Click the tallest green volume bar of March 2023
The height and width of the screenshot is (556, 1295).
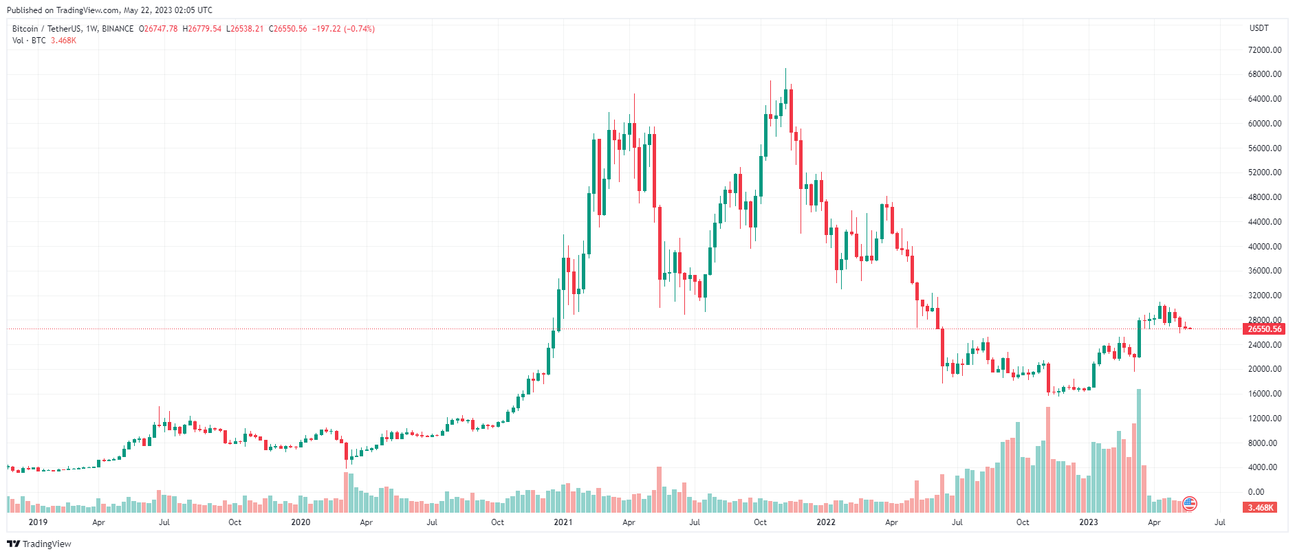1139,451
